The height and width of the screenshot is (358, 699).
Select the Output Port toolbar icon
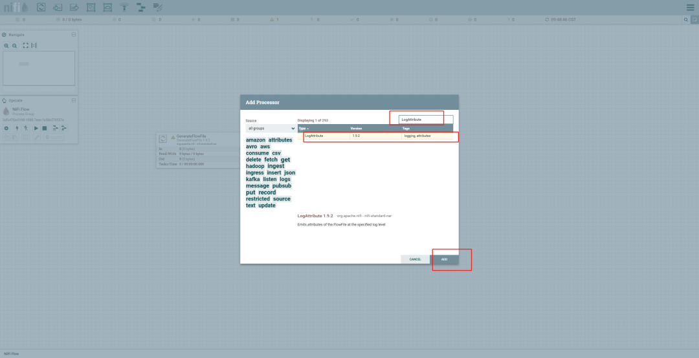[x=74, y=7]
